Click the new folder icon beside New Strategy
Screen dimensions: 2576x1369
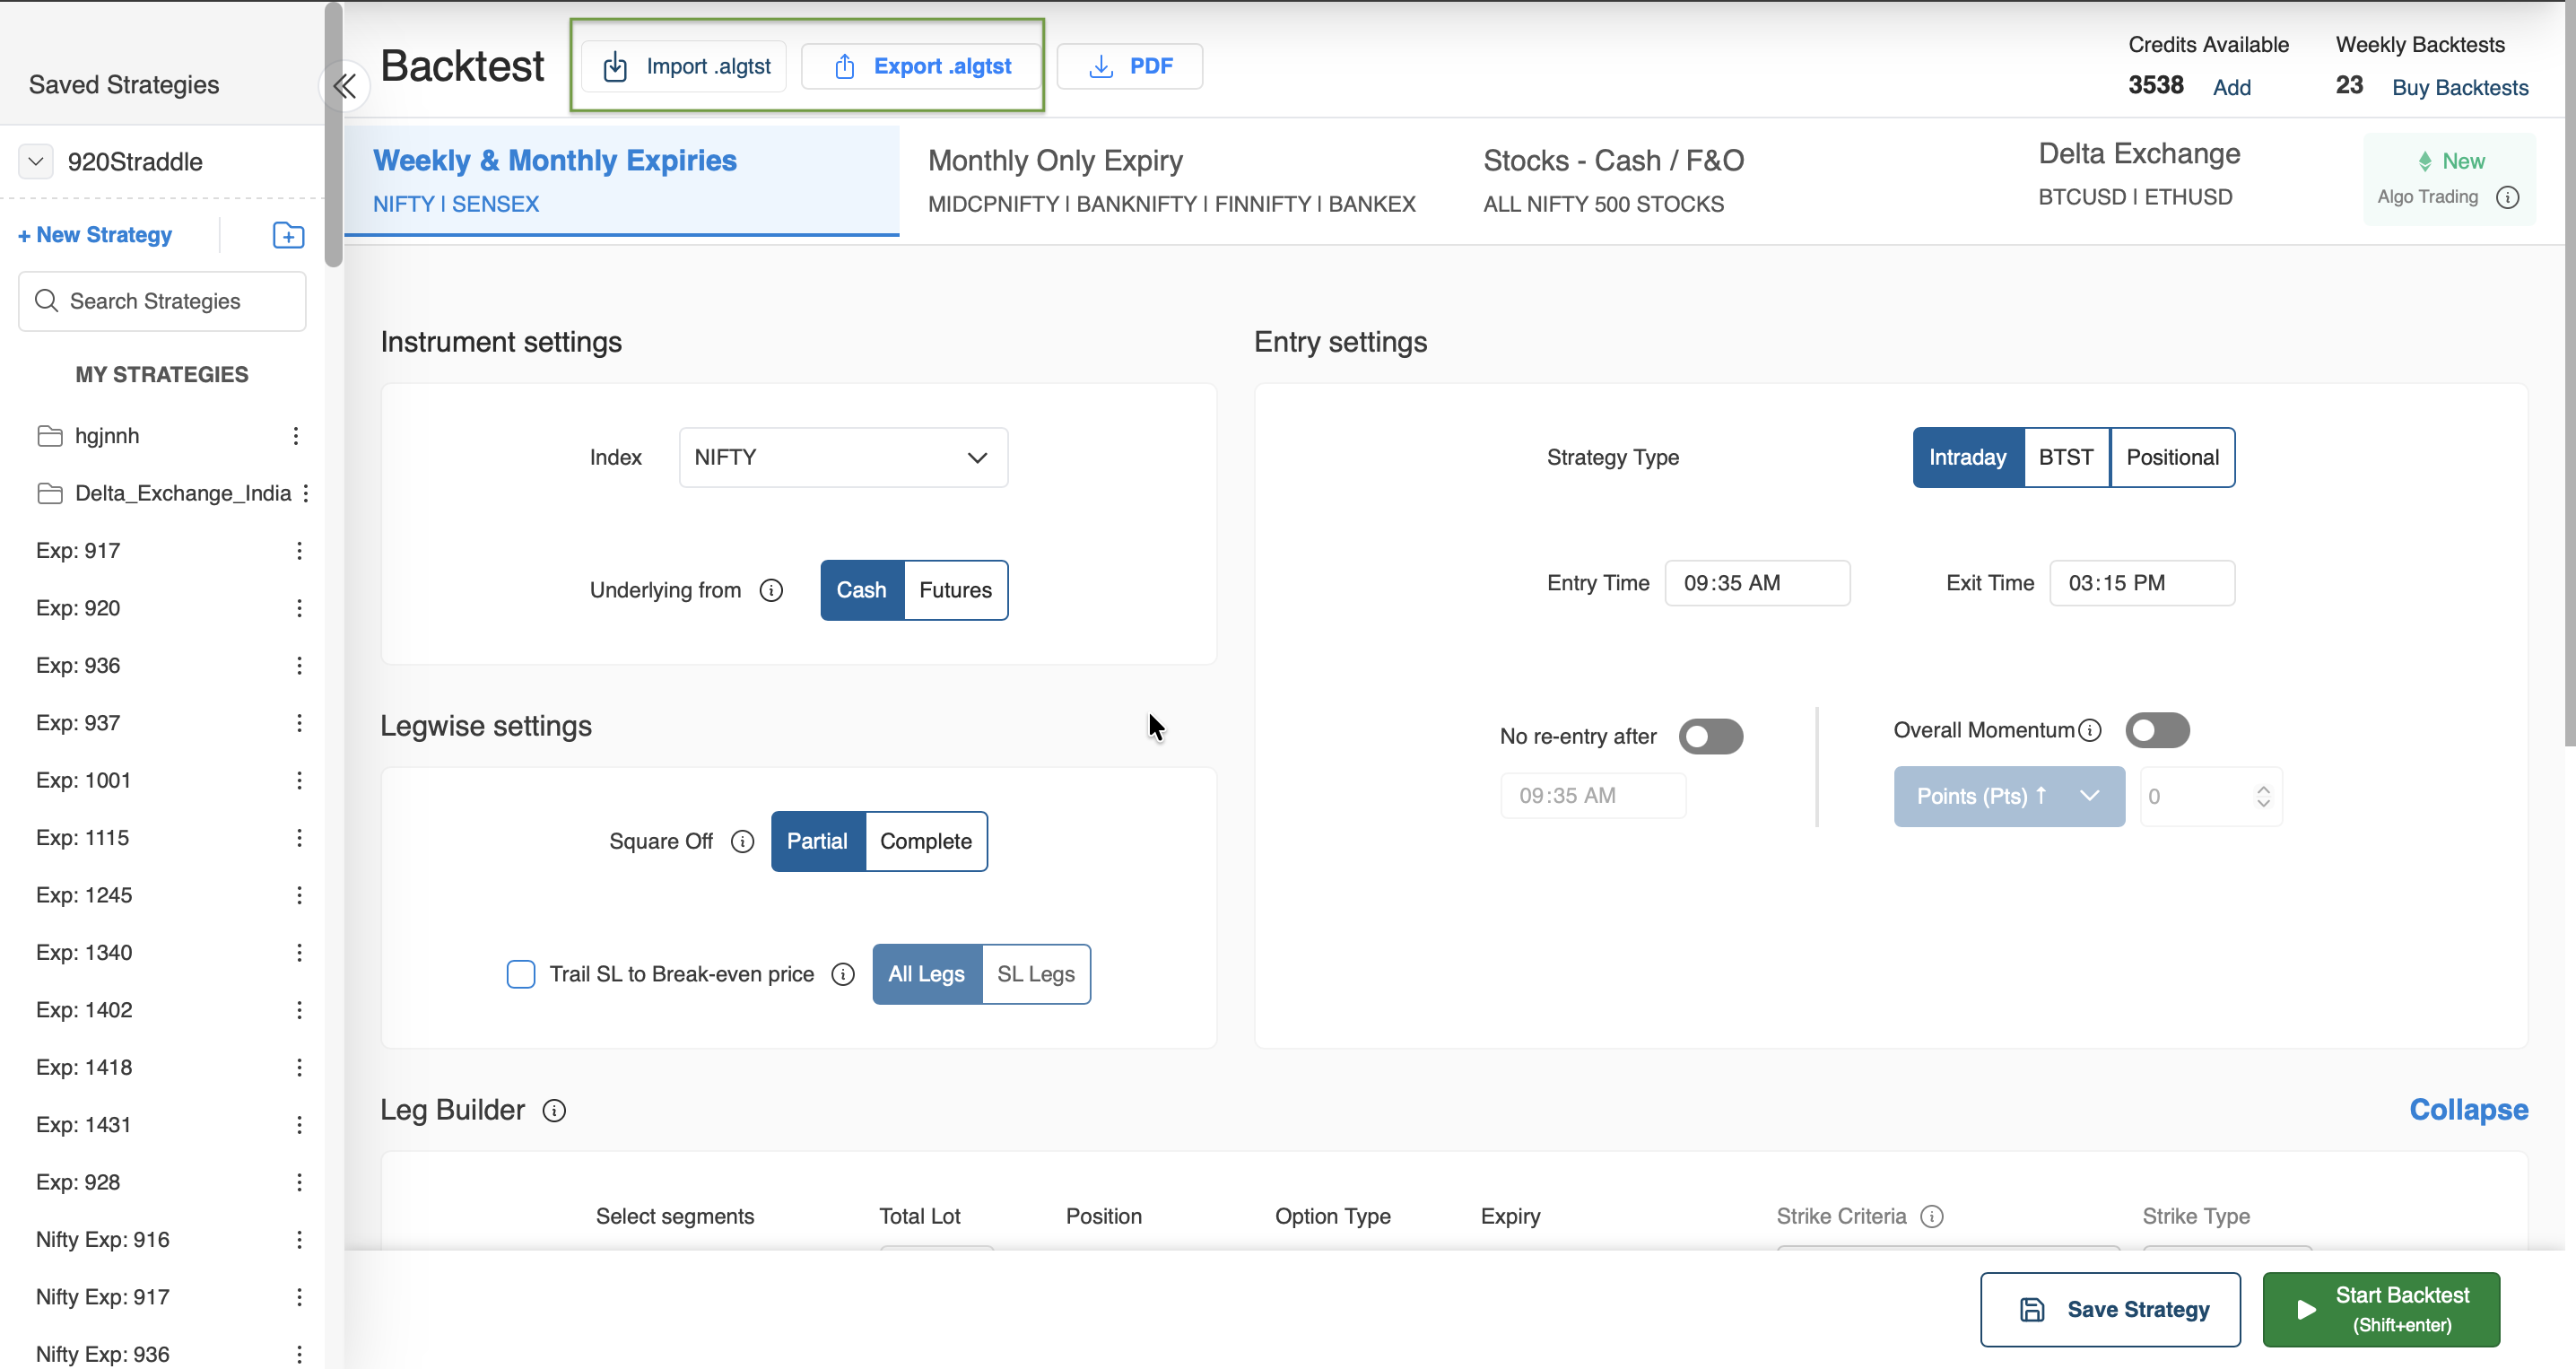[x=288, y=235]
